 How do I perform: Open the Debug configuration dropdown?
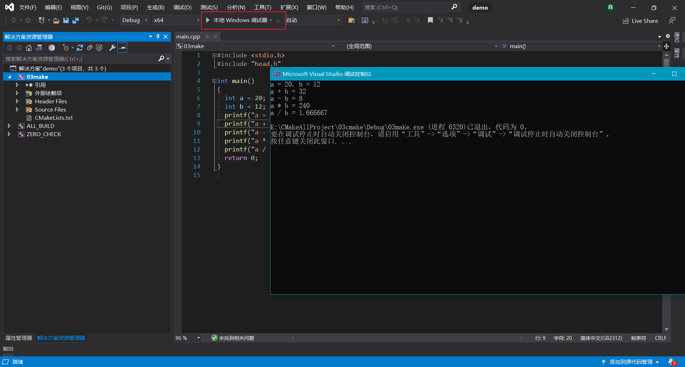click(x=135, y=20)
